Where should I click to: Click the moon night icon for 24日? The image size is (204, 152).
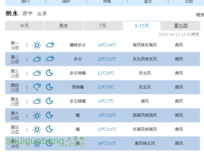coord(49,115)
